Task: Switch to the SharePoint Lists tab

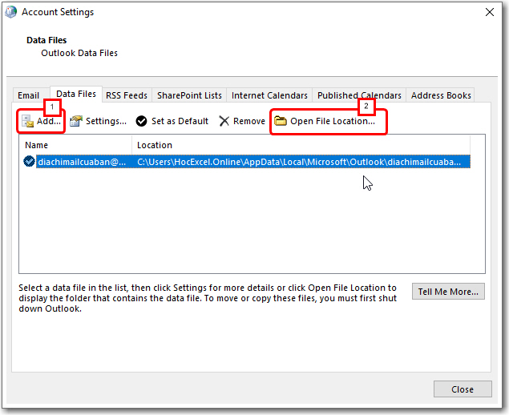Action: click(x=189, y=95)
